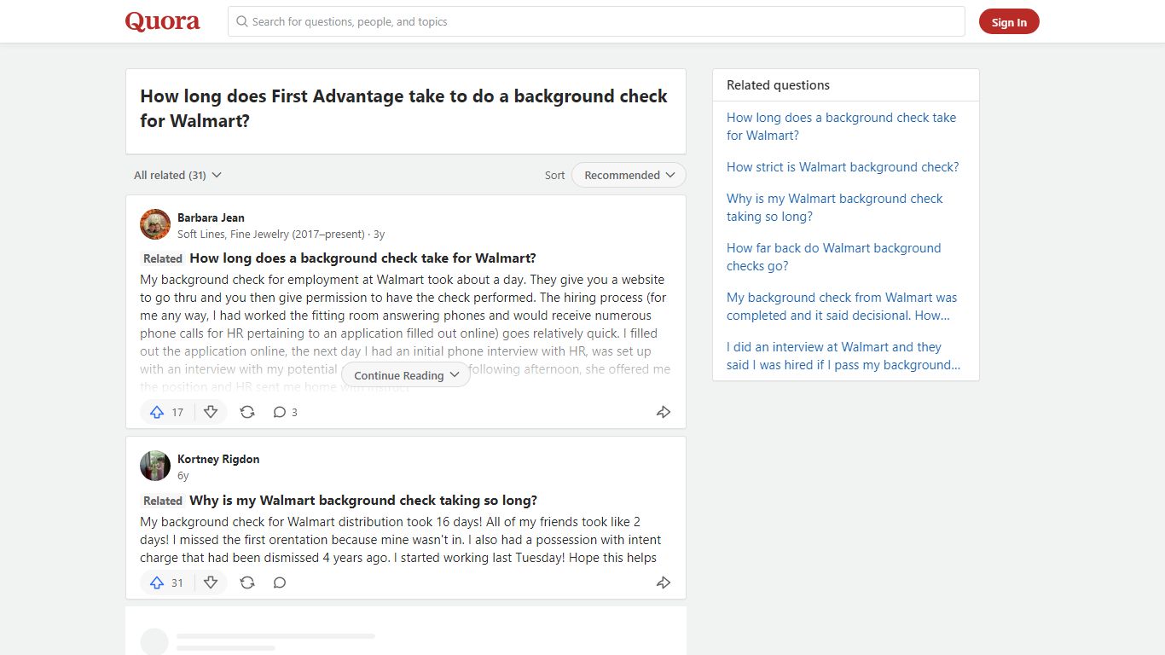
Task: Open related question 'My background check from Walmart was completed'
Action: pyautogui.click(x=842, y=306)
